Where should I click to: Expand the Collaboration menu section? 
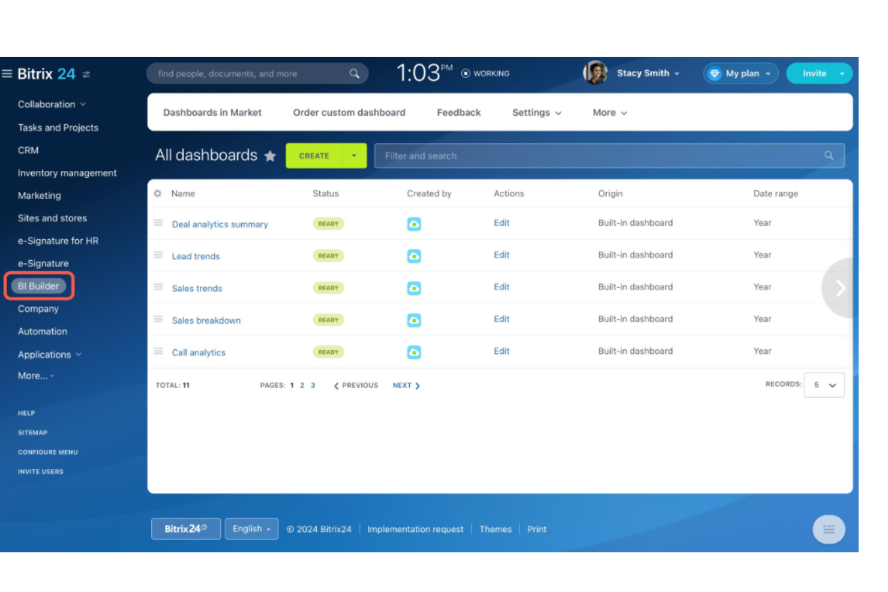click(52, 104)
